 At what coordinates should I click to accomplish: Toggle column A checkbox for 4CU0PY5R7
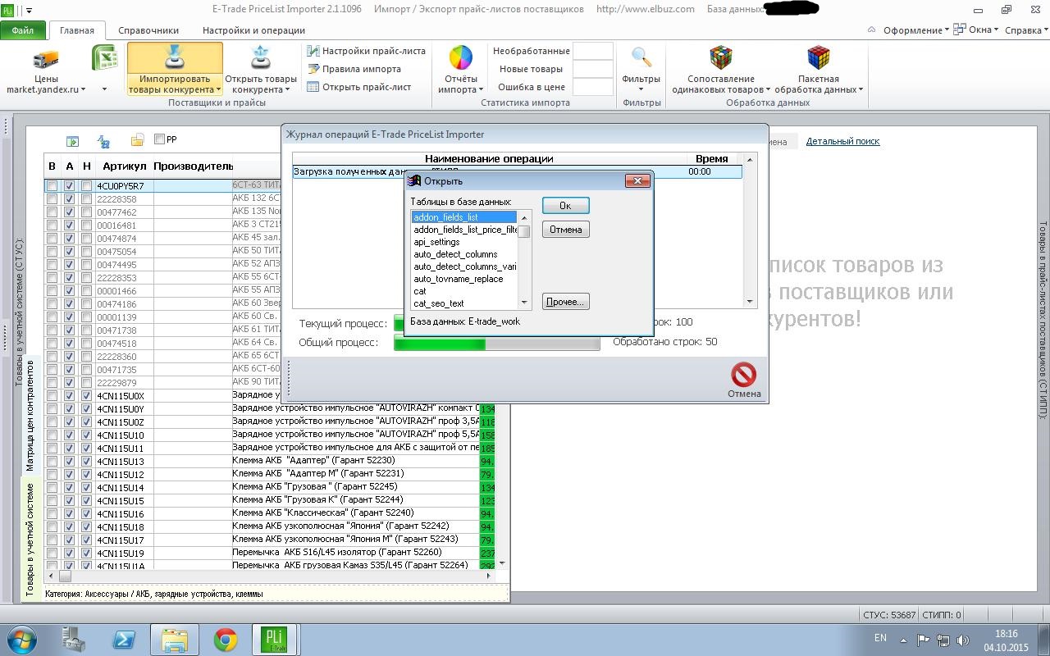[x=69, y=186]
